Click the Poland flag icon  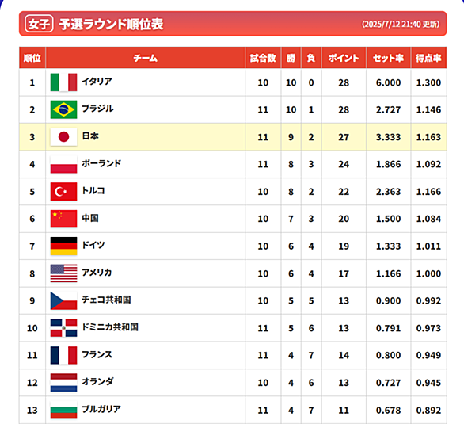tap(63, 164)
